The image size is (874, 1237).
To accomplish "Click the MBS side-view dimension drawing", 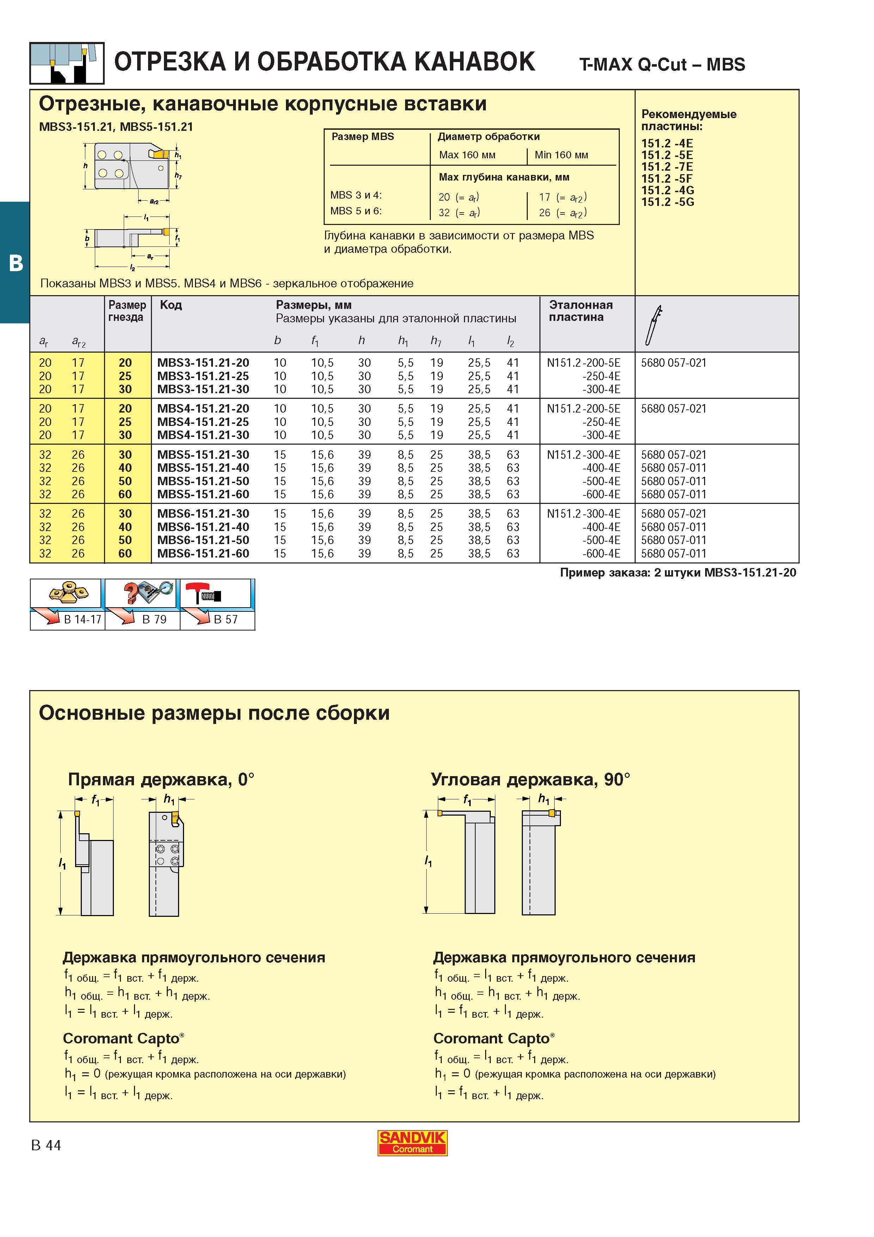I will [x=133, y=172].
